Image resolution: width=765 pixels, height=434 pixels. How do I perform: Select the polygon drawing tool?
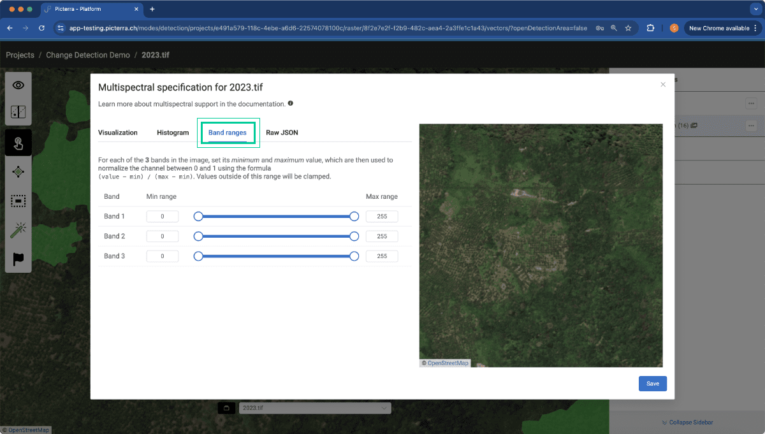coord(18,172)
